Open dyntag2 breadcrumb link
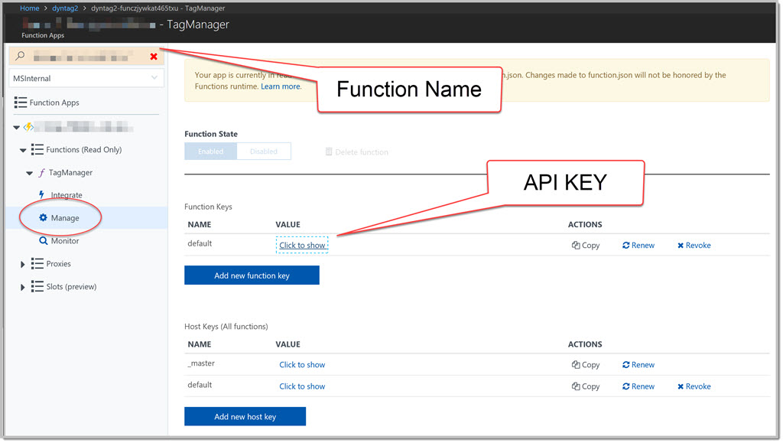The image size is (783, 443). point(65,8)
